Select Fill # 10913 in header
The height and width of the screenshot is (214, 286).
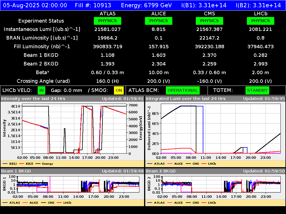click(93, 5)
